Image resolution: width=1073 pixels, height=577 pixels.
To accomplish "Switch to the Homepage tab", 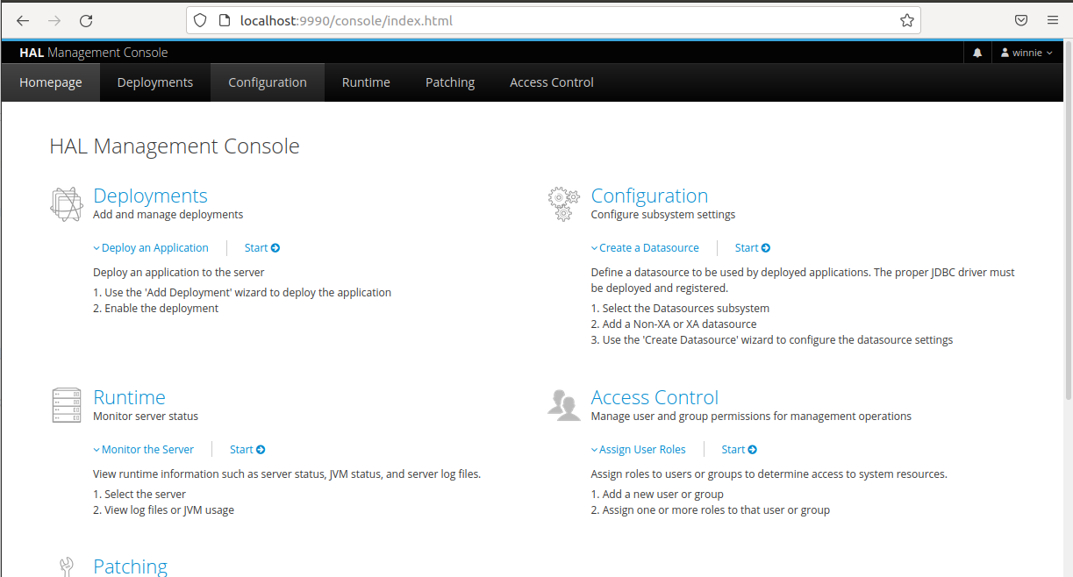I will [51, 82].
